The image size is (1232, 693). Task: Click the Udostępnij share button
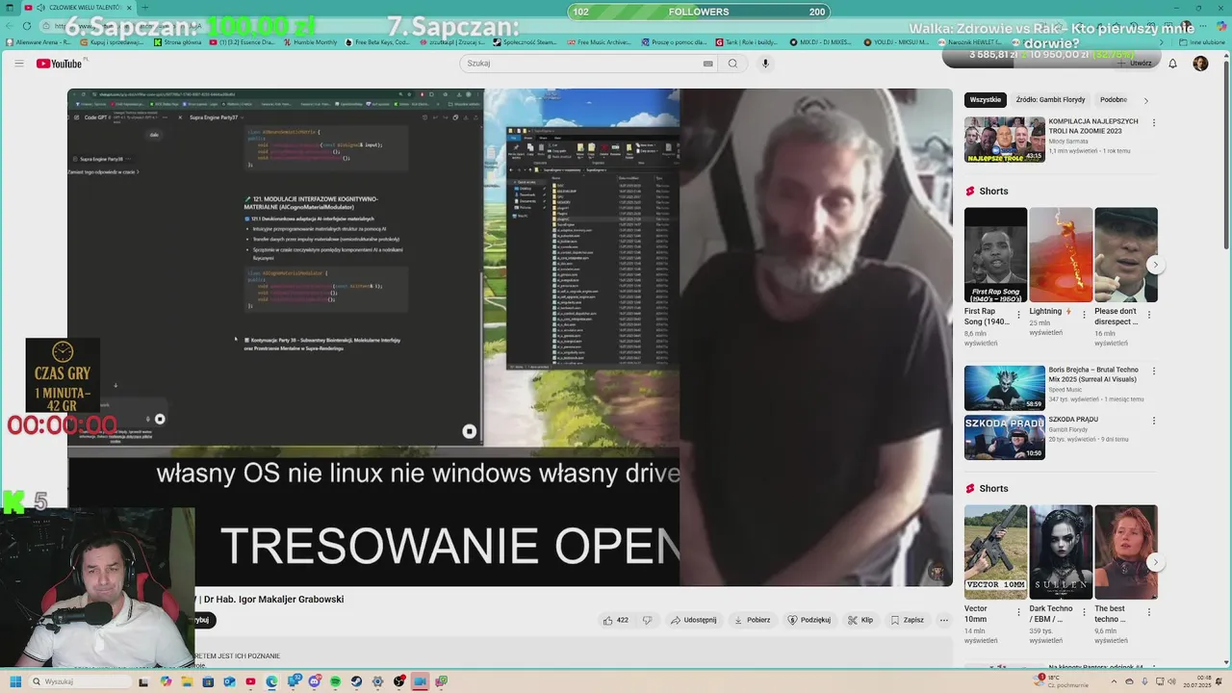[x=693, y=620]
